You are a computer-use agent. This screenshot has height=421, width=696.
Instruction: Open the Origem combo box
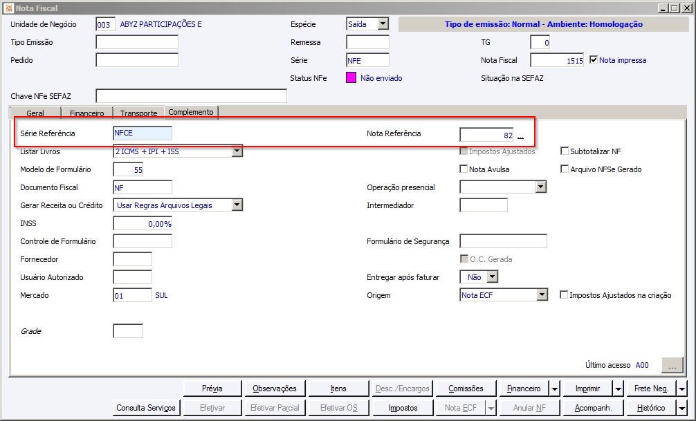542,295
